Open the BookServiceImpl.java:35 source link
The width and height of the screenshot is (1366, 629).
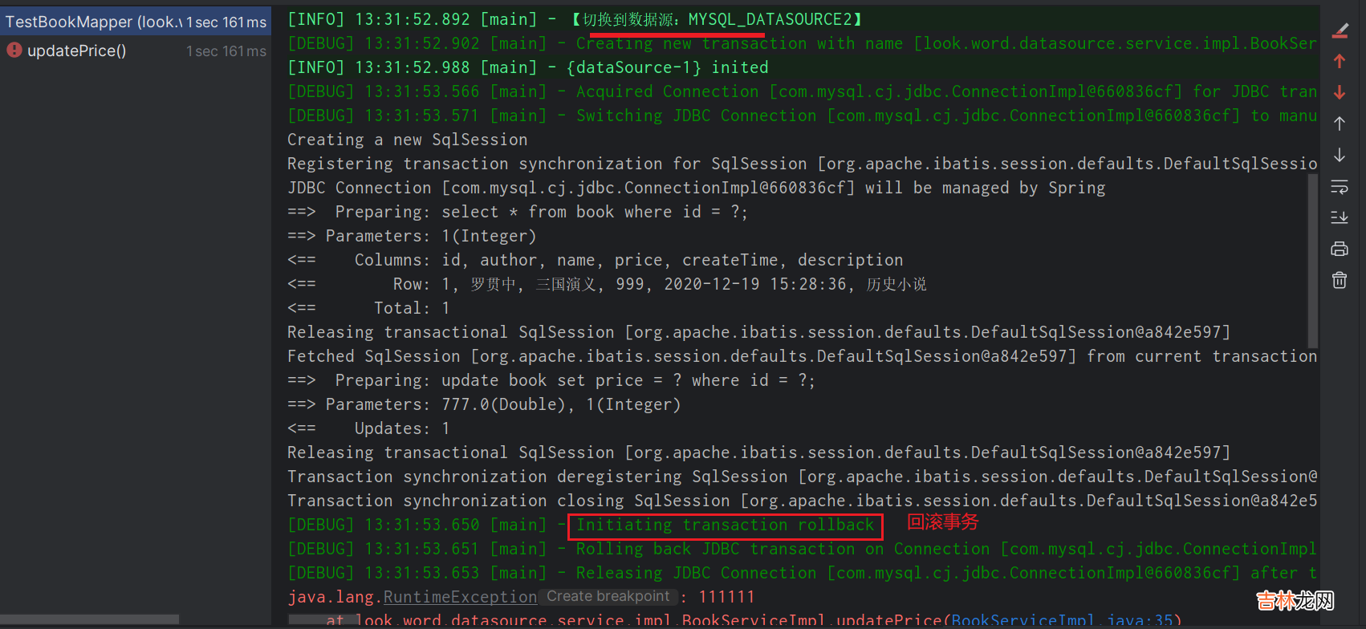point(1062,620)
